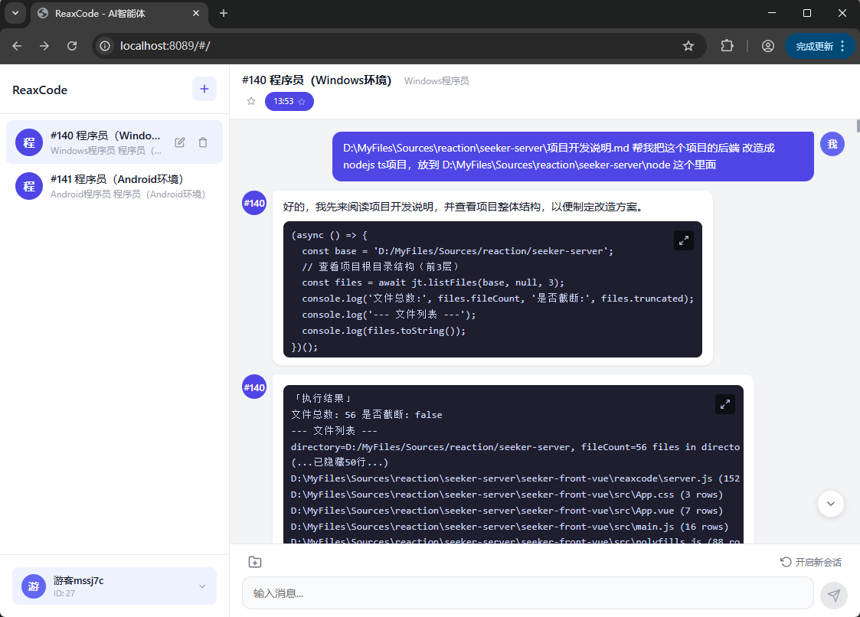The image size is (860, 617).
Task: Send the message with the paper plane button
Action: [x=834, y=596]
